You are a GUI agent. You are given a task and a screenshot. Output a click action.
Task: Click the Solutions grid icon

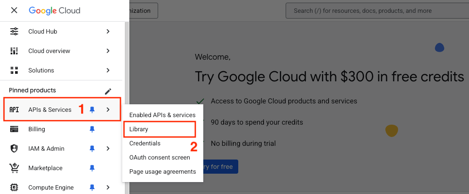pyautogui.click(x=14, y=70)
